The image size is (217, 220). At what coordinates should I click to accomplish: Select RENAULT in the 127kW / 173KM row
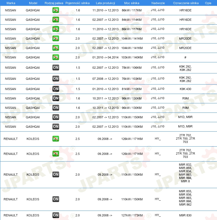pos(11,215)
